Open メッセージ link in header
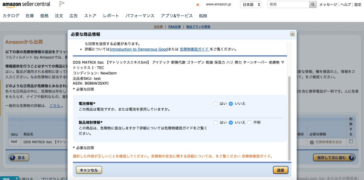This screenshot has width=364, height=180. coord(328,5)
